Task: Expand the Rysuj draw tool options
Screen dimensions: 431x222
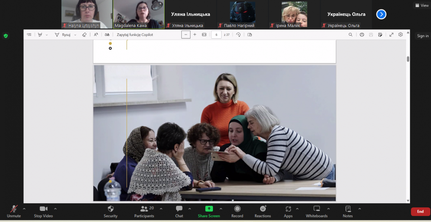Action: 75,35
